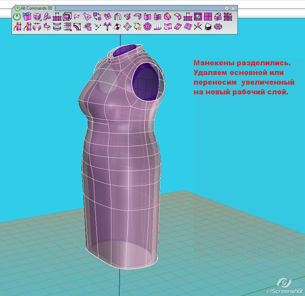305x296 pixels.
Task: Click the tilted subdivided grid surface icon
Action: click(x=188, y=27)
